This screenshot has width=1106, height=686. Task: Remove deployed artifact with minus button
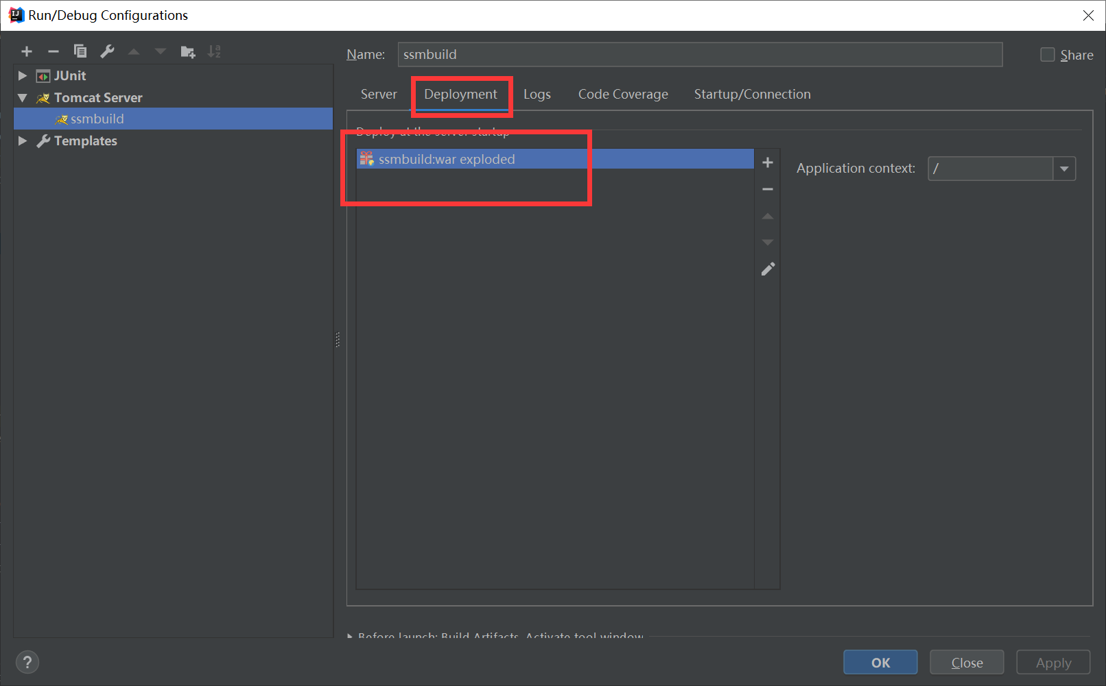click(x=768, y=189)
